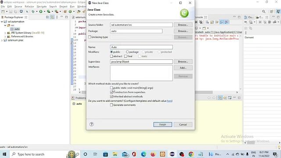Open the Navigate menu
The height and width of the screenshot is (158, 281).
(42, 7)
